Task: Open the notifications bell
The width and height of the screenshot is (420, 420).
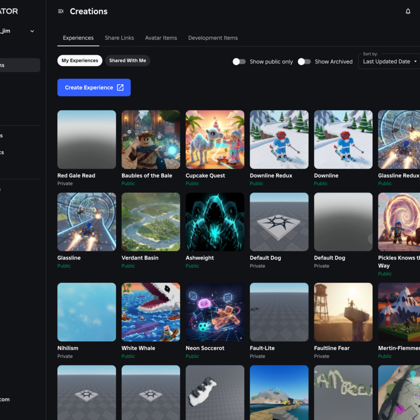Action: click(408, 11)
